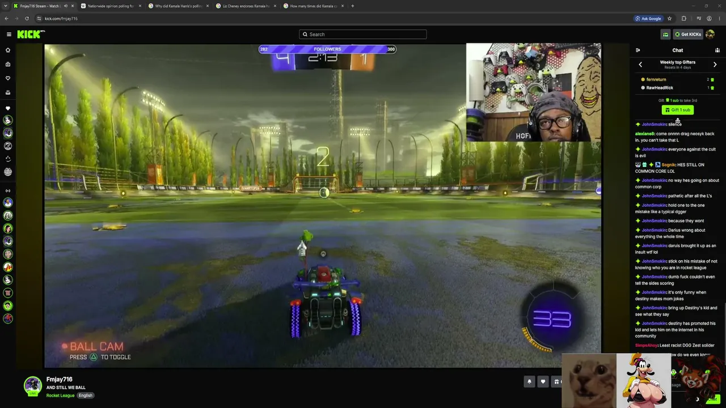726x408 pixels.
Task: Open the user profile avatar menu
Action: [710, 34]
